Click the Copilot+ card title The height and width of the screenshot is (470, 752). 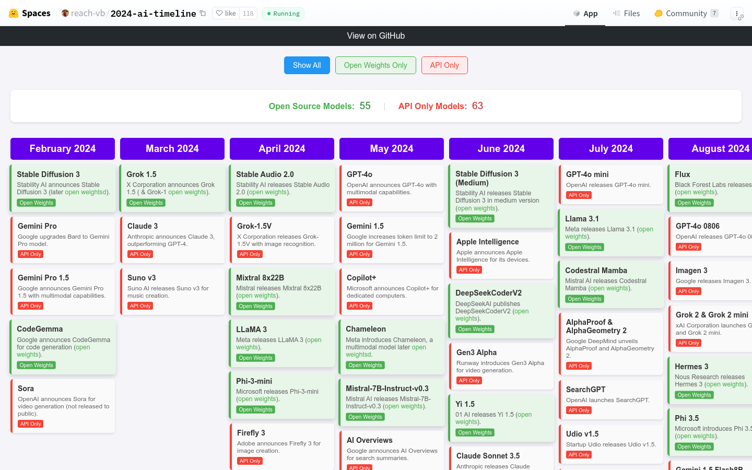[x=361, y=278]
